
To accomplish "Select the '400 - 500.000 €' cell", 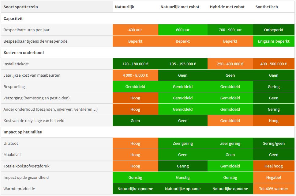I will tap(274, 64).
